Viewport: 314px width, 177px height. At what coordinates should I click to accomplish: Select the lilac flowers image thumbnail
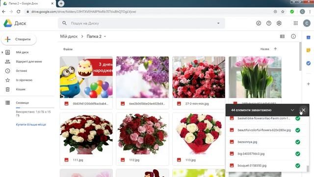pos(142,77)
